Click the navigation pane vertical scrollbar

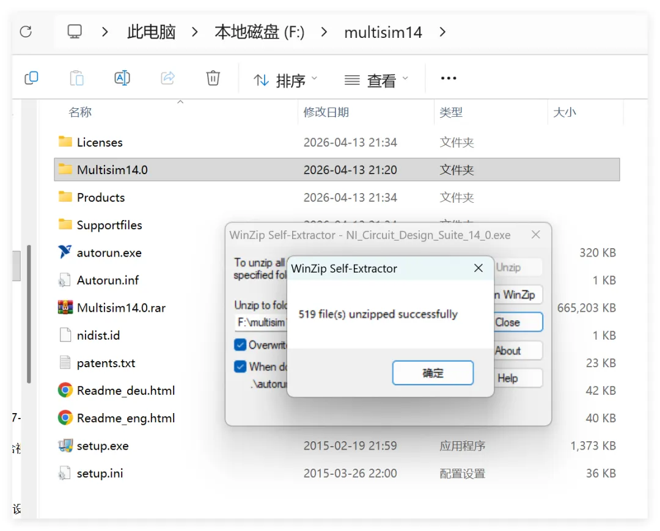tap(29, 314)
